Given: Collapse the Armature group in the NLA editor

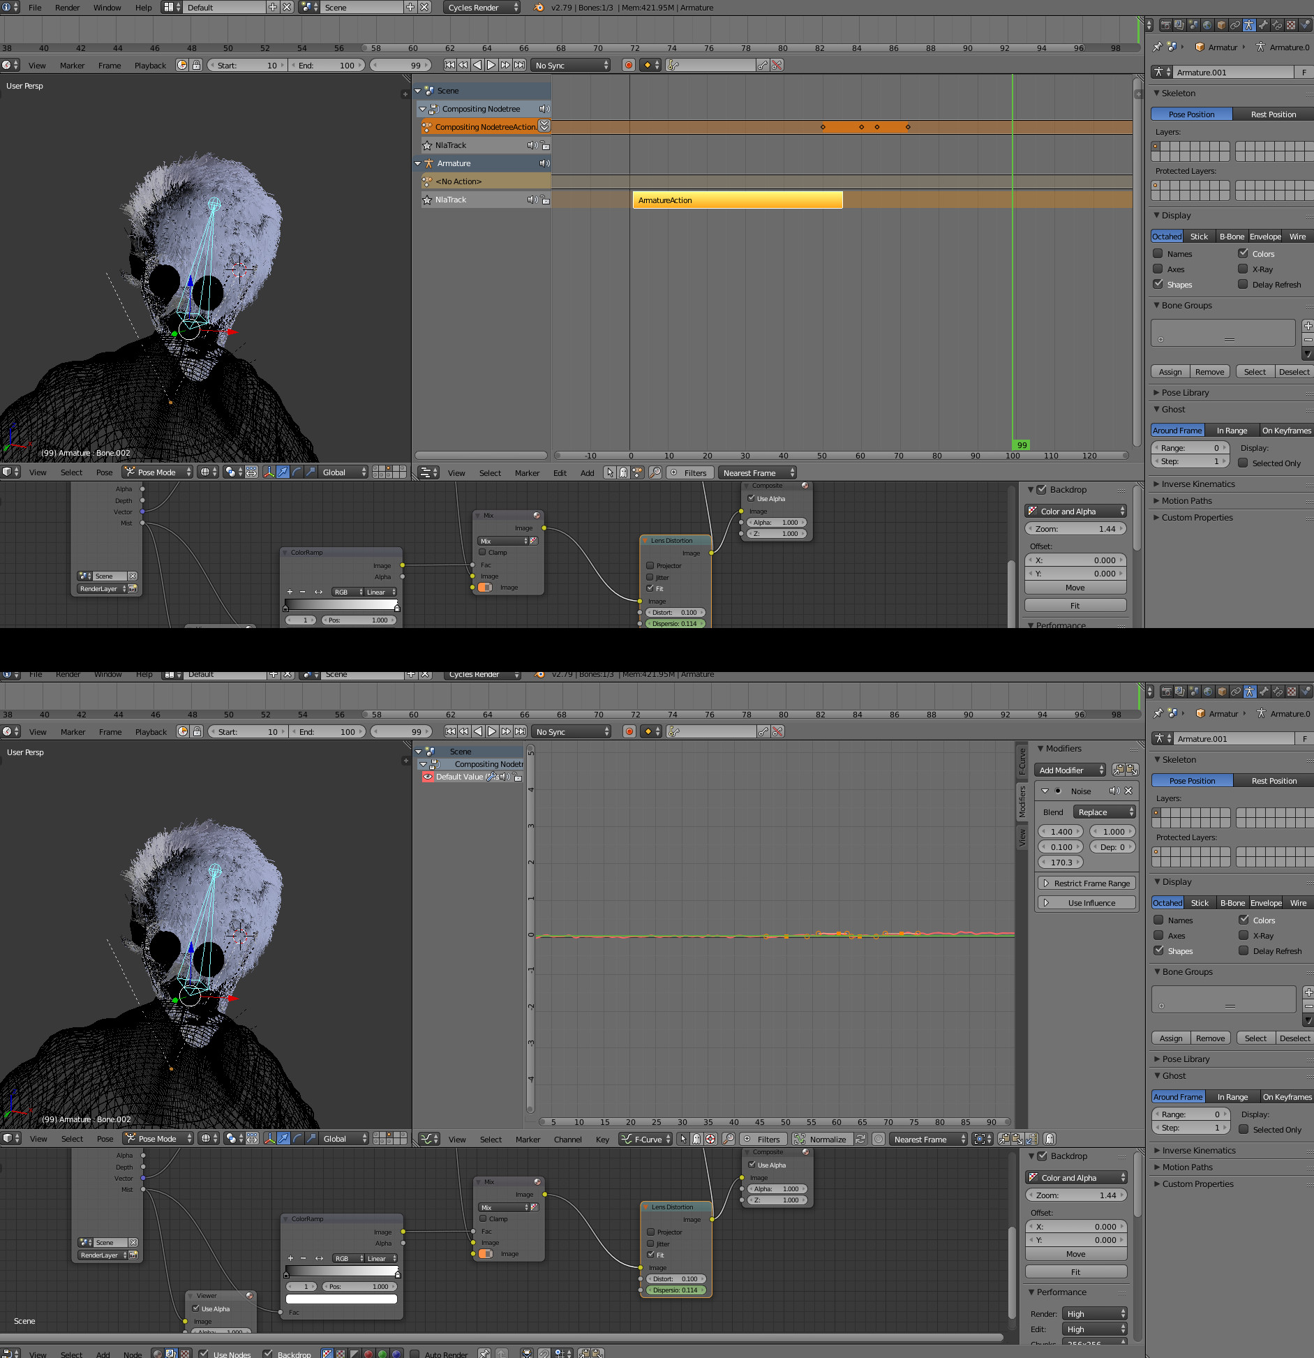Looking at the screenshot, I should pos(418,163).
